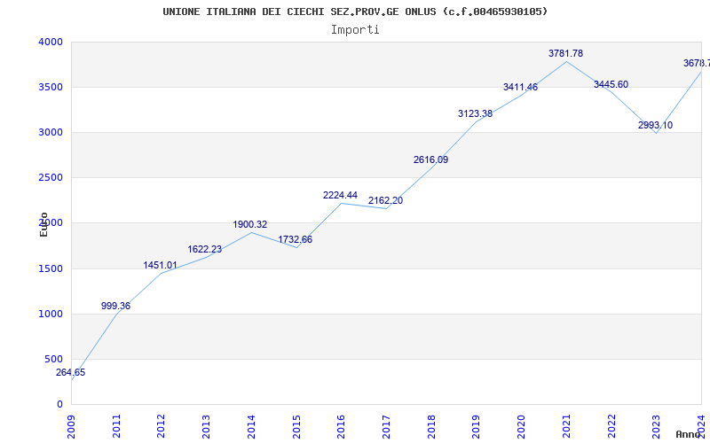This screenshot has height=443, width=710.
Task: Click the y-axis value 1000
Action: pos(51,315)
